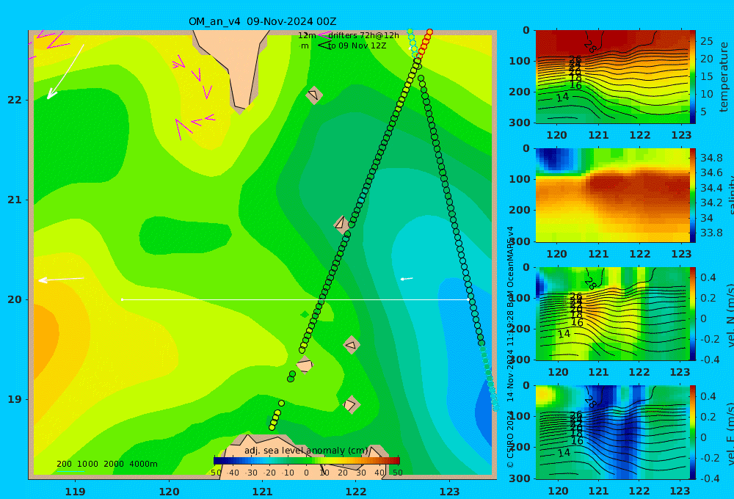This screenshot has width=734, height=499.
Task: Click the small white arrow above the transect's east end
Action: click(x=407, y=279)
